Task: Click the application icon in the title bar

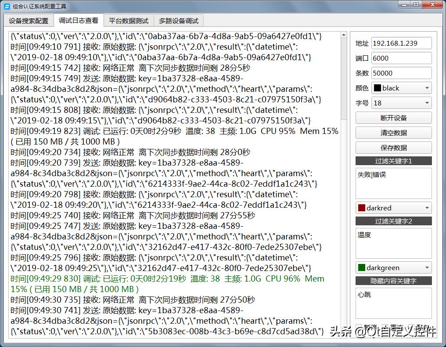Action: point(6,5)
